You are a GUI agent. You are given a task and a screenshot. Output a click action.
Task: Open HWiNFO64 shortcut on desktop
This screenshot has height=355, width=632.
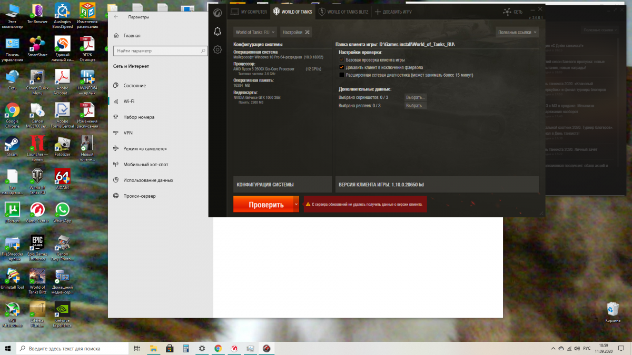coord(87,82)
